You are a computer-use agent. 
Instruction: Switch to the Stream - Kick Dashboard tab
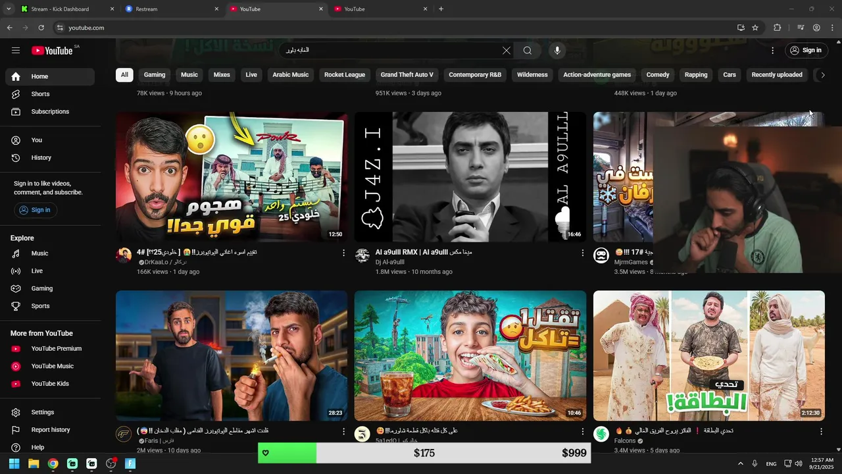(x=66, y=9)
